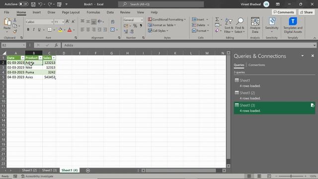Screen dimensions: 318x179
Task: Open the Sales column filter dropdown
Action: 54,58
